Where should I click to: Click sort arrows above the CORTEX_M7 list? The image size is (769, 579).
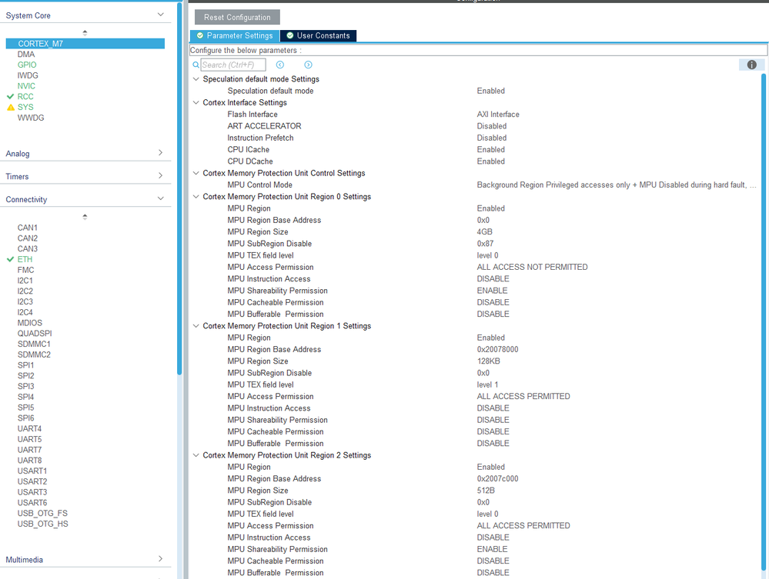click(x=85, y=32)
